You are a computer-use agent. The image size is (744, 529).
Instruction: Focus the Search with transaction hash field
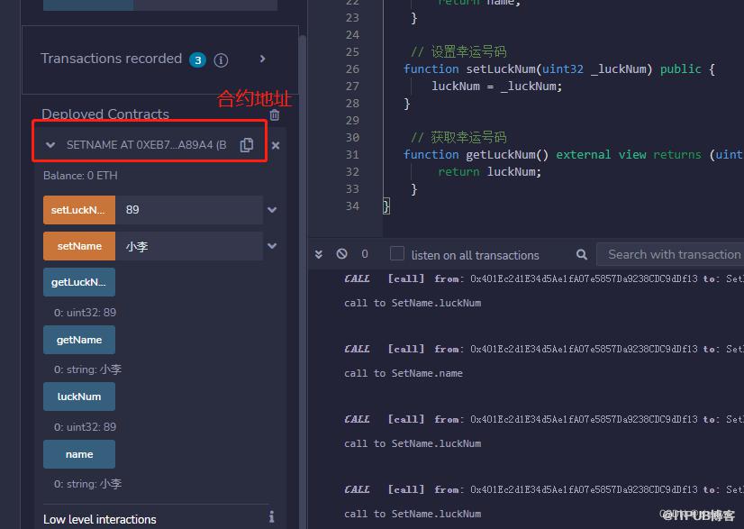[x=672, y=255]
